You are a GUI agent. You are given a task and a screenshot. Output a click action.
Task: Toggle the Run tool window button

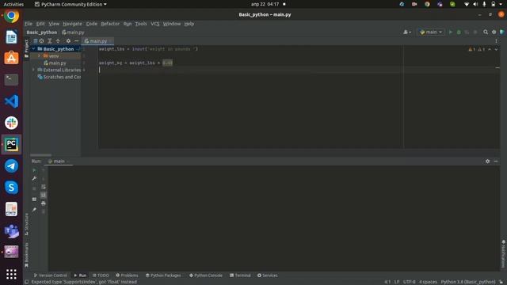click(x=80, y=275)
